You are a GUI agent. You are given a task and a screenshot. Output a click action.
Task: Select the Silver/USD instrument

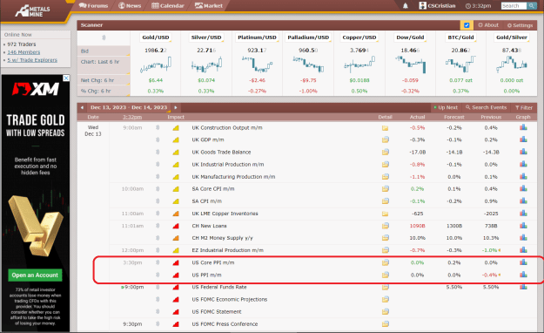click(206, 37)
